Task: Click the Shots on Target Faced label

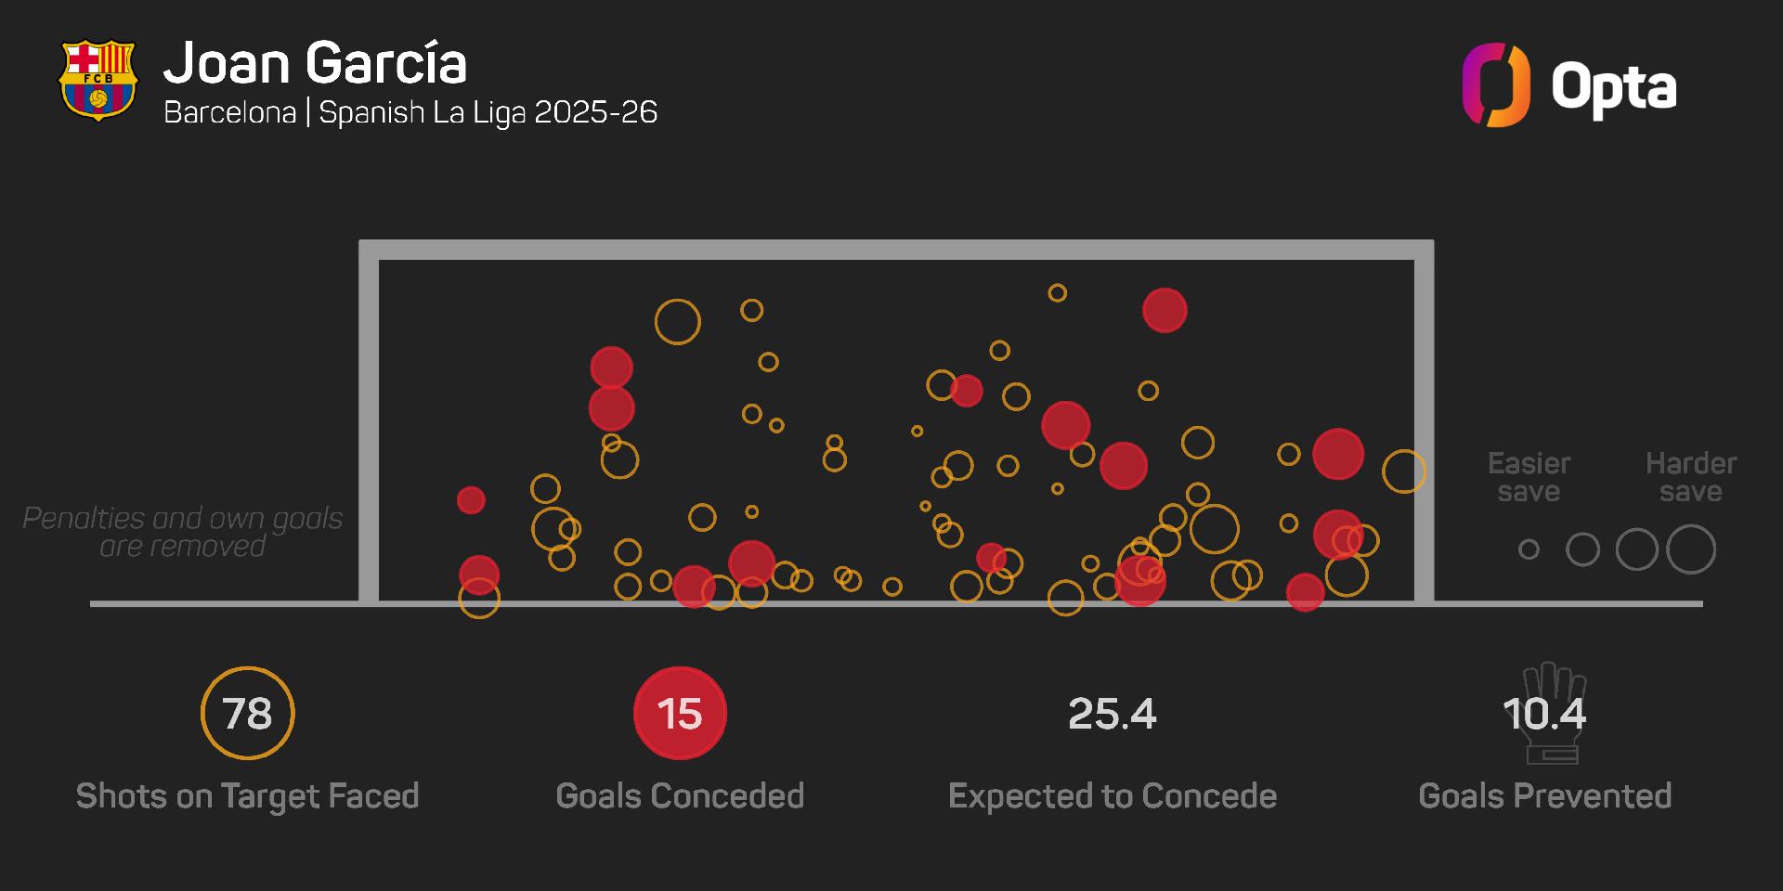Action: [x=247, y=795]
